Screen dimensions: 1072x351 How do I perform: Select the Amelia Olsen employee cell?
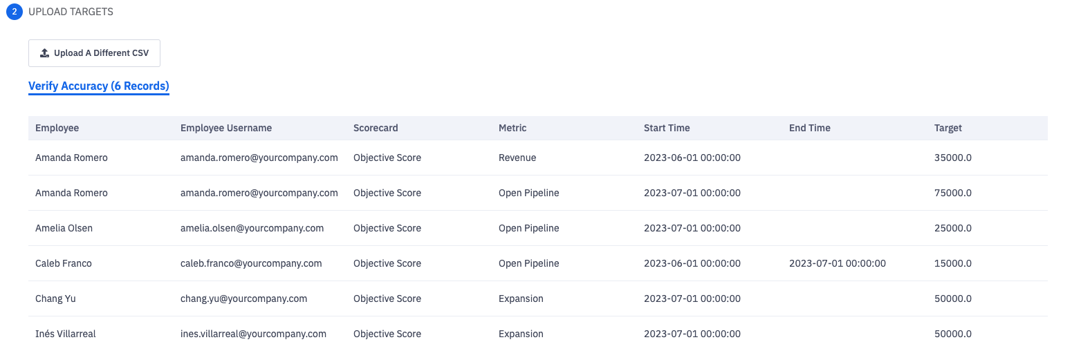pyautogui.click(x=64, y=228)
